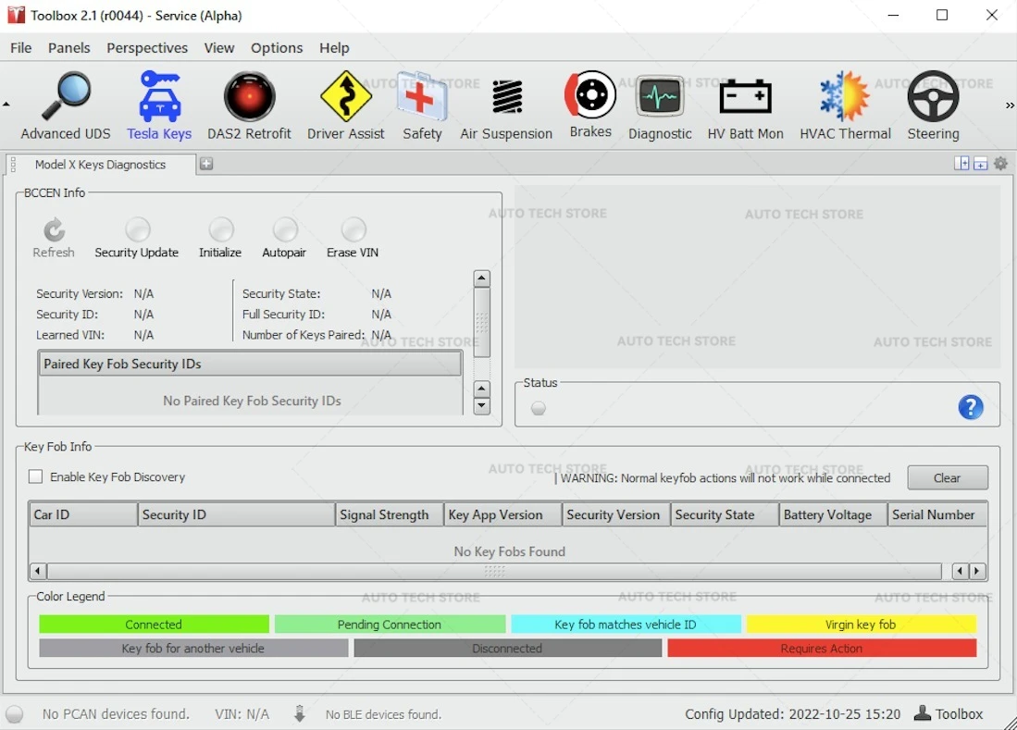1017x730 pixels.
Task: Open the Driver Assist tool
Action: (x=346, y=105)
